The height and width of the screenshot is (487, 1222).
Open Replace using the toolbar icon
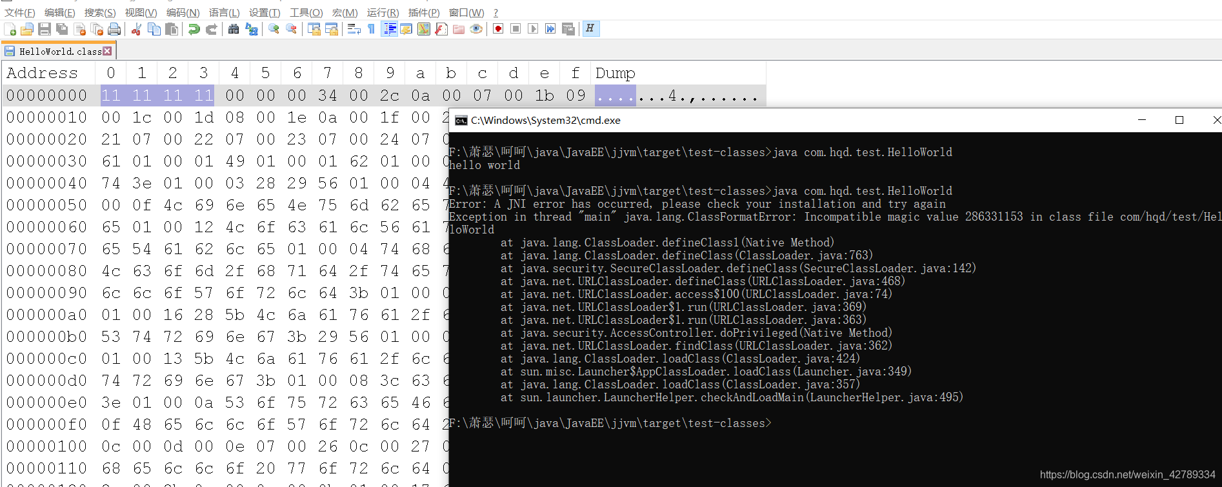[252, 29]
